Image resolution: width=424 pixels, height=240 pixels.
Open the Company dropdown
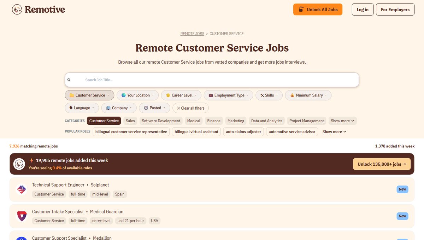click(x=119, y=108)
